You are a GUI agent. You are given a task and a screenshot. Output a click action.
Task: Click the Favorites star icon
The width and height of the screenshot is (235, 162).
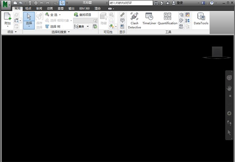(x=168, y=3)
